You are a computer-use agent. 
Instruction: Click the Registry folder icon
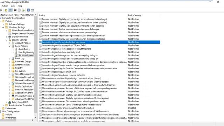pos(13,68)
